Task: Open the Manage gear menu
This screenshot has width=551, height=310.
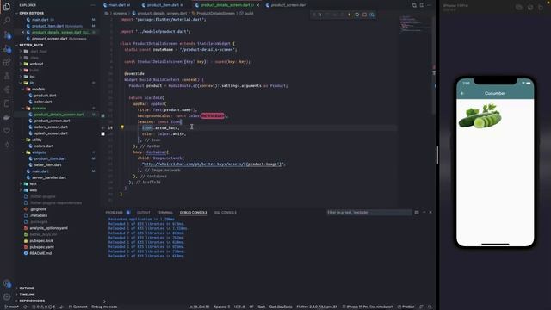Action: [x=7, y=296]
